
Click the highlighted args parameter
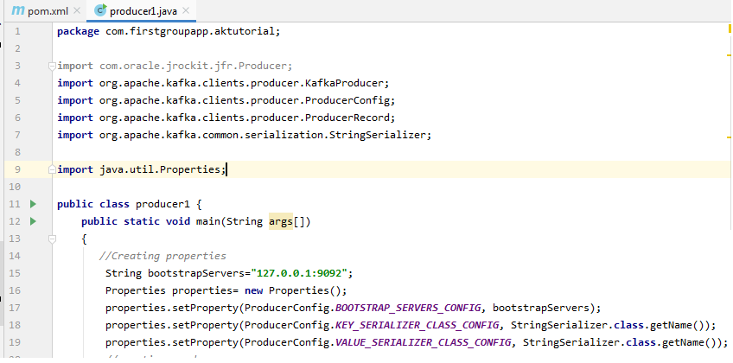[x=281, y=221]
